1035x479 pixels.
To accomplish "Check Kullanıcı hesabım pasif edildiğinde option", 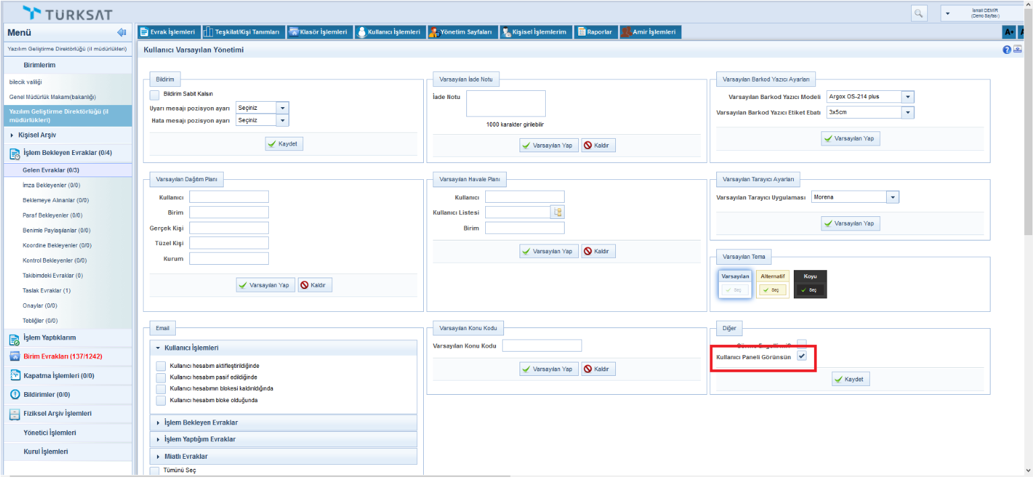I will (x=161, y=377).
